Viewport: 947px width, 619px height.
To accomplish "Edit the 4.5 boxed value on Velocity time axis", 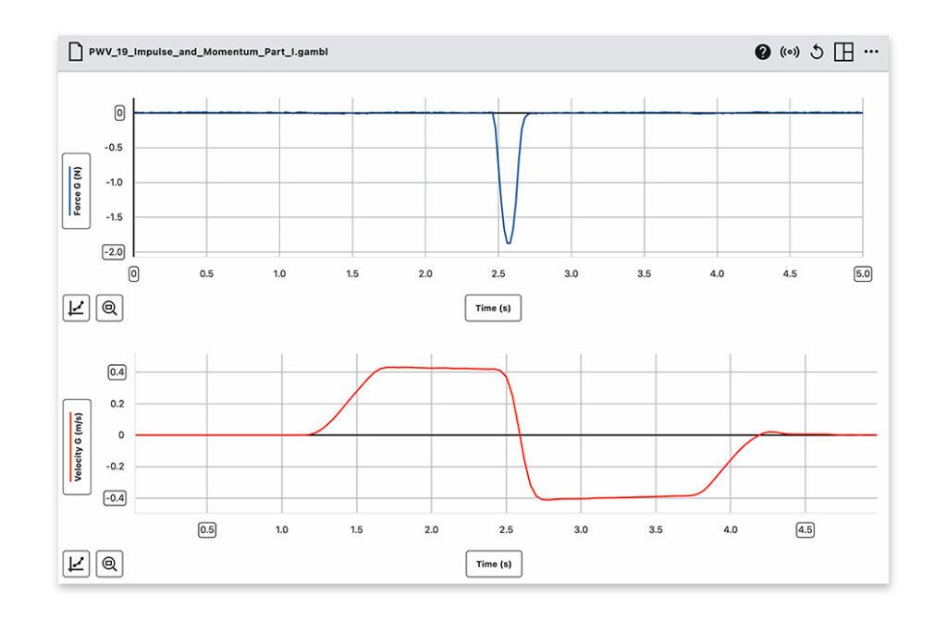I will (x=806, y=529).
